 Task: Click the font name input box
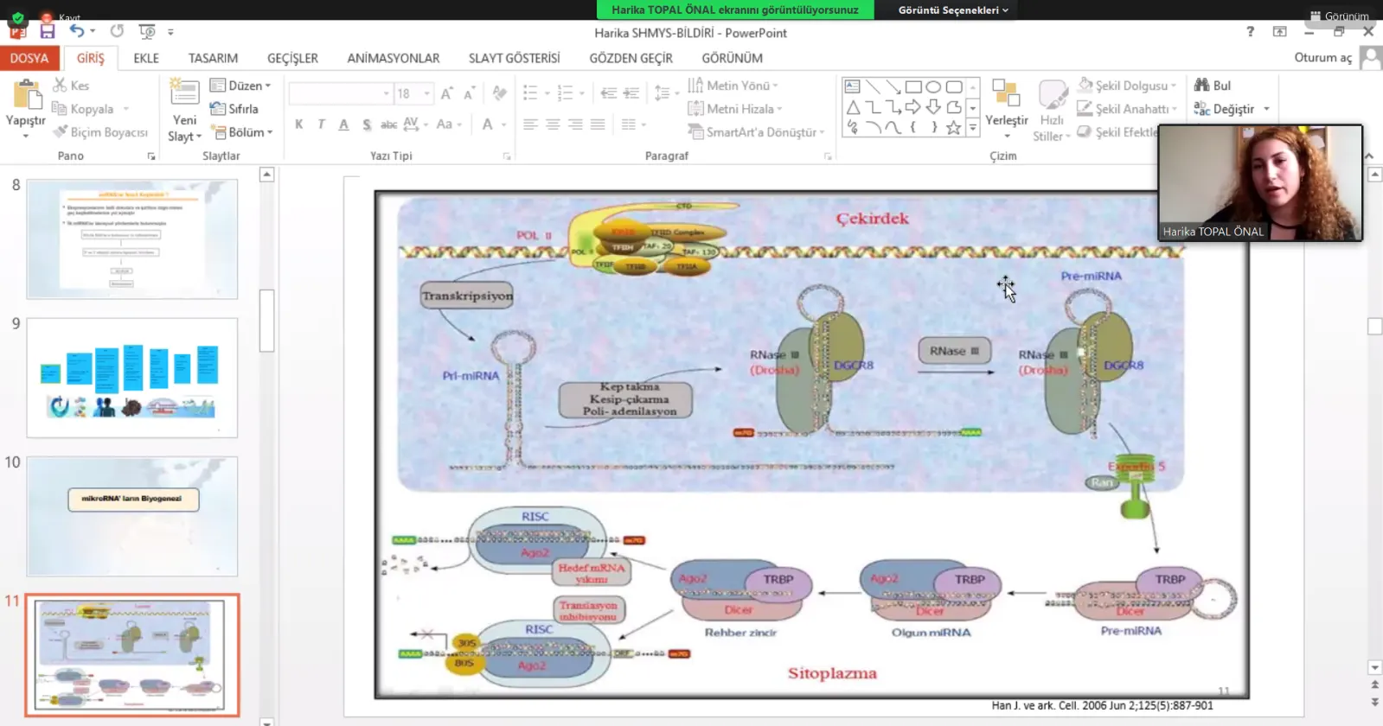tap(341, 93)
